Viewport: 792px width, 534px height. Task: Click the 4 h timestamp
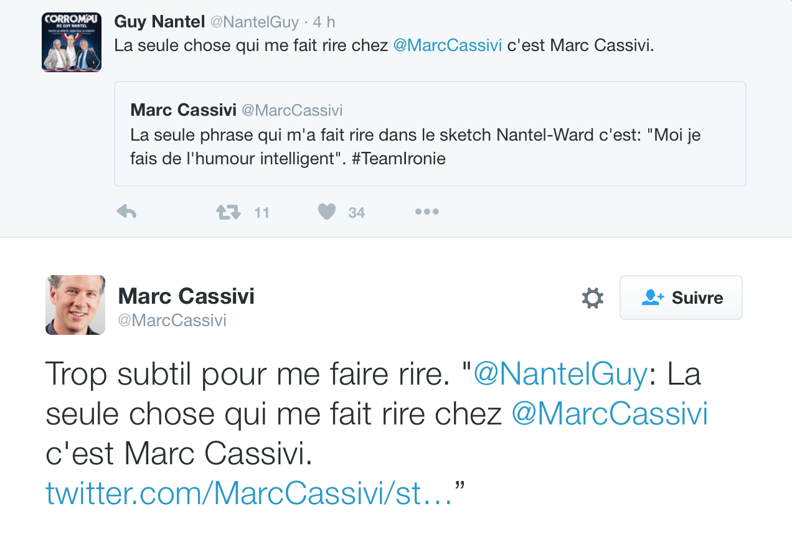(324, 22)
